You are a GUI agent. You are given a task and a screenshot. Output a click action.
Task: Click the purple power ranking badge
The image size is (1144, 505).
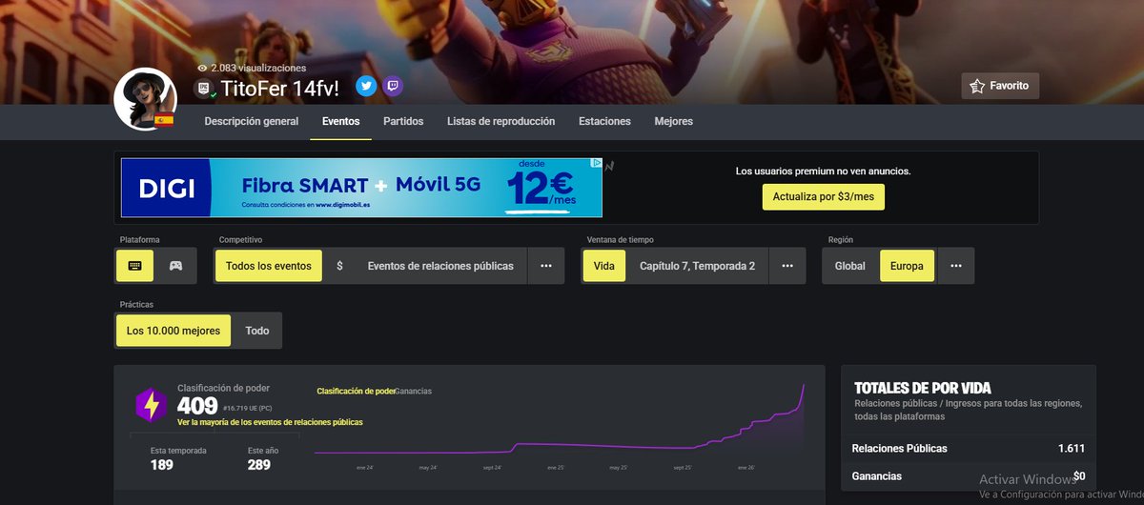coord(153,405)
